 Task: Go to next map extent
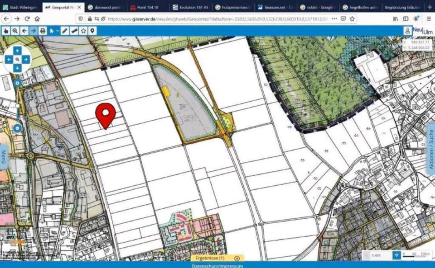tap(33, 31)
